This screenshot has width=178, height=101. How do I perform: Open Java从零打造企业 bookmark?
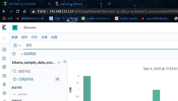tap(155, 18)
